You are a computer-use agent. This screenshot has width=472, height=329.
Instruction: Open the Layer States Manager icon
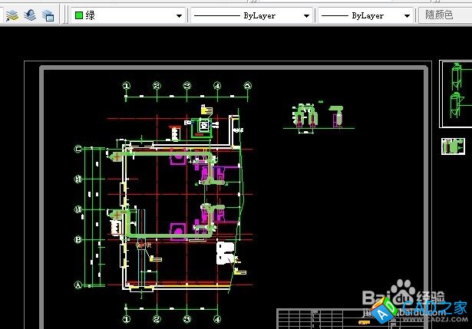coord(48,15)
